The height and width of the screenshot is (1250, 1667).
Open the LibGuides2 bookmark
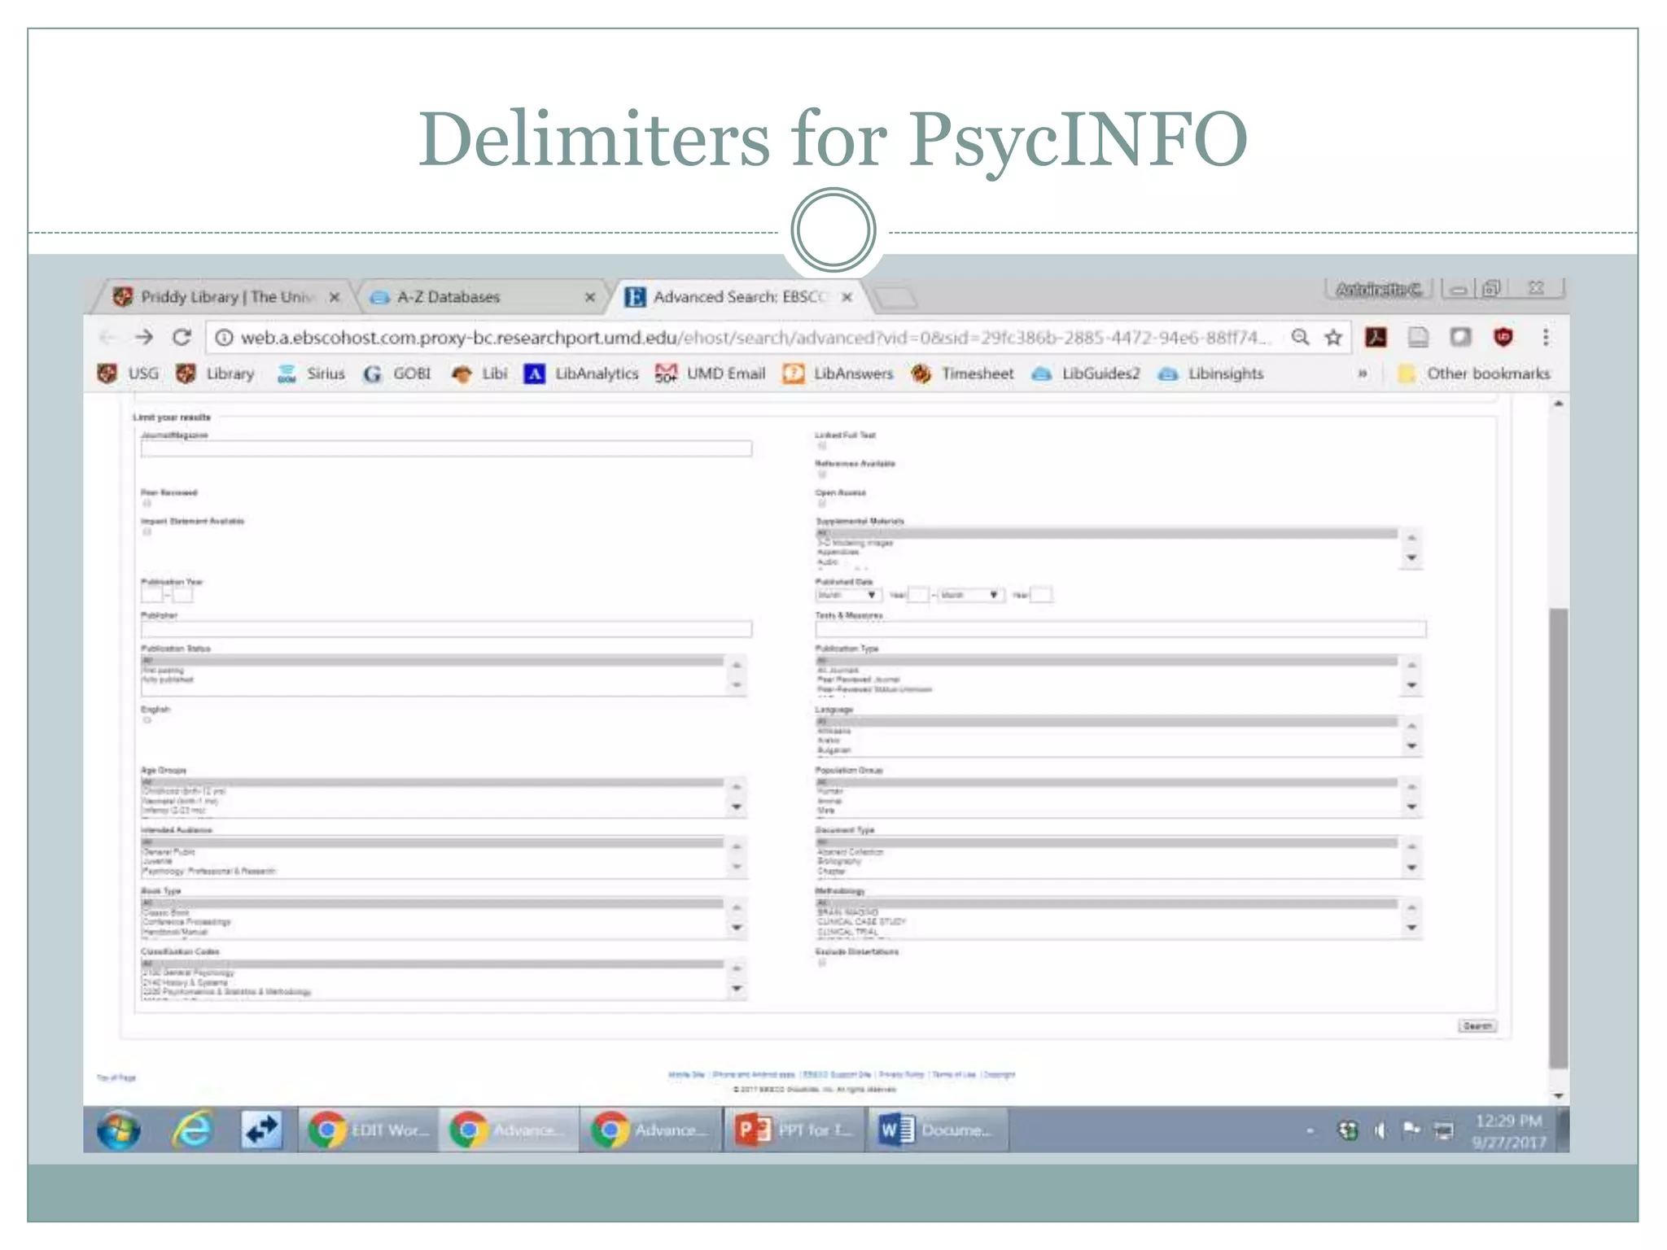pos(1086,374)
